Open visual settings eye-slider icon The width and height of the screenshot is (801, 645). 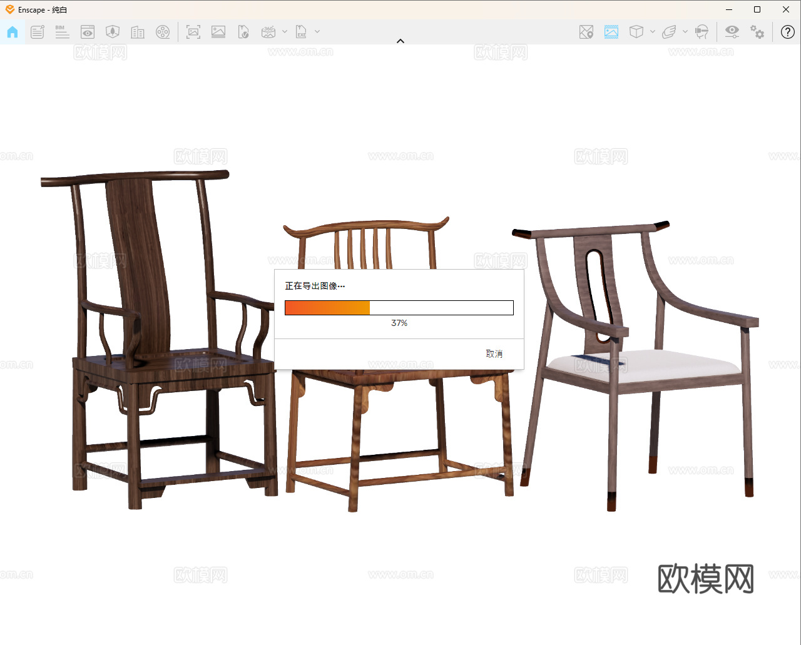pos(732,32)
